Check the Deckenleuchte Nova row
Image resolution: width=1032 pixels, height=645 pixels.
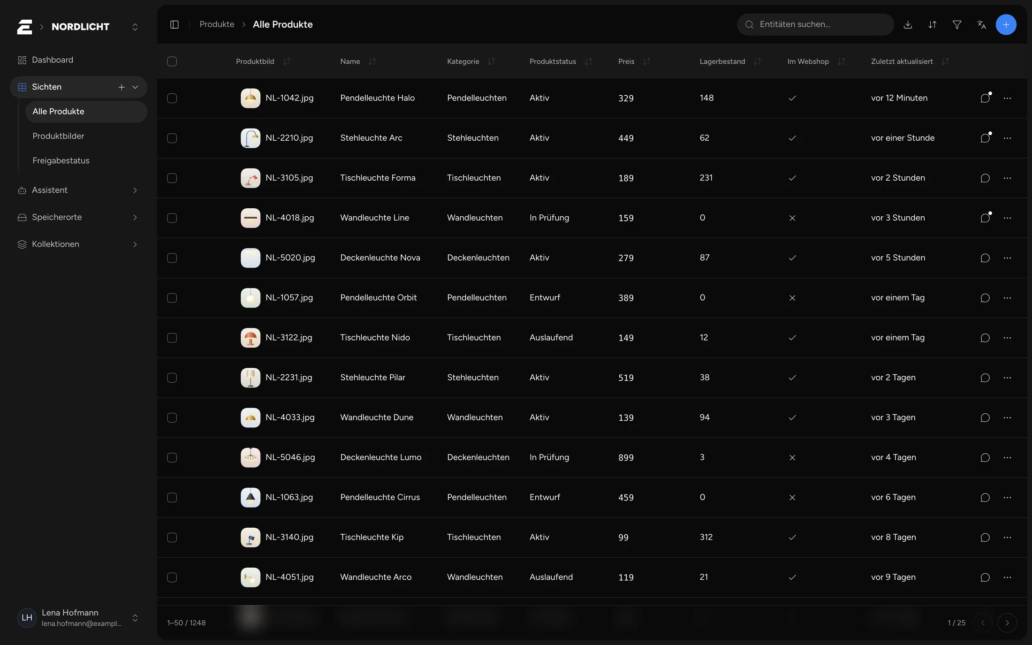click(x=172, y=258)
